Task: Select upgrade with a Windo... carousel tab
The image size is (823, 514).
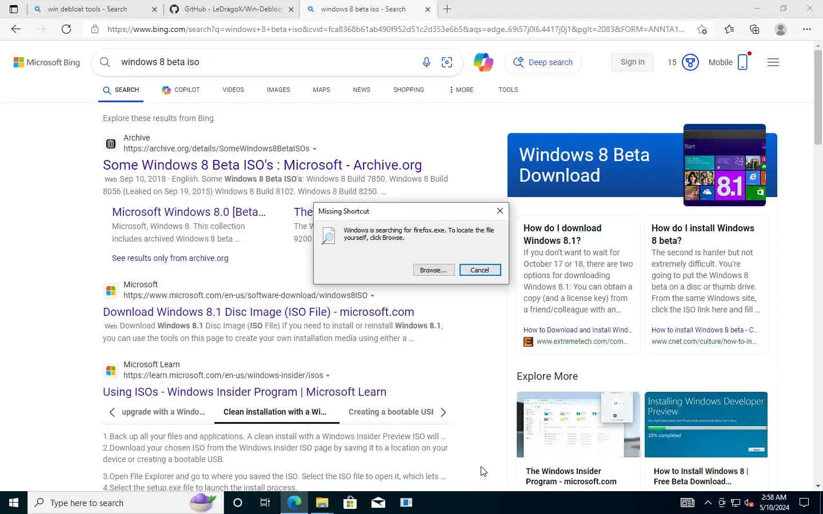Action: click(163, 412)
